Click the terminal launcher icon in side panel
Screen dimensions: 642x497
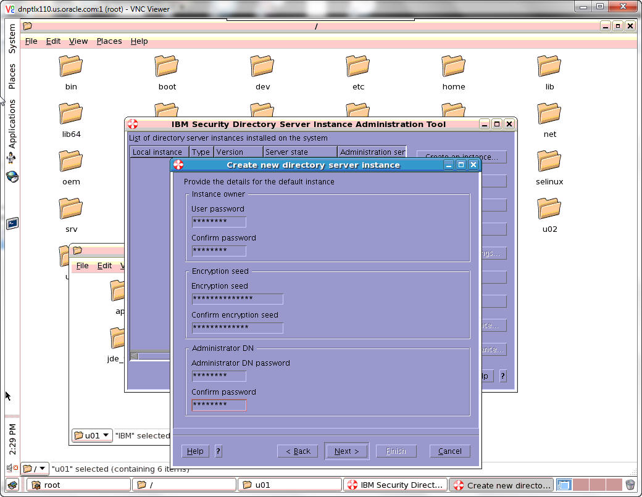click(12, 223)
